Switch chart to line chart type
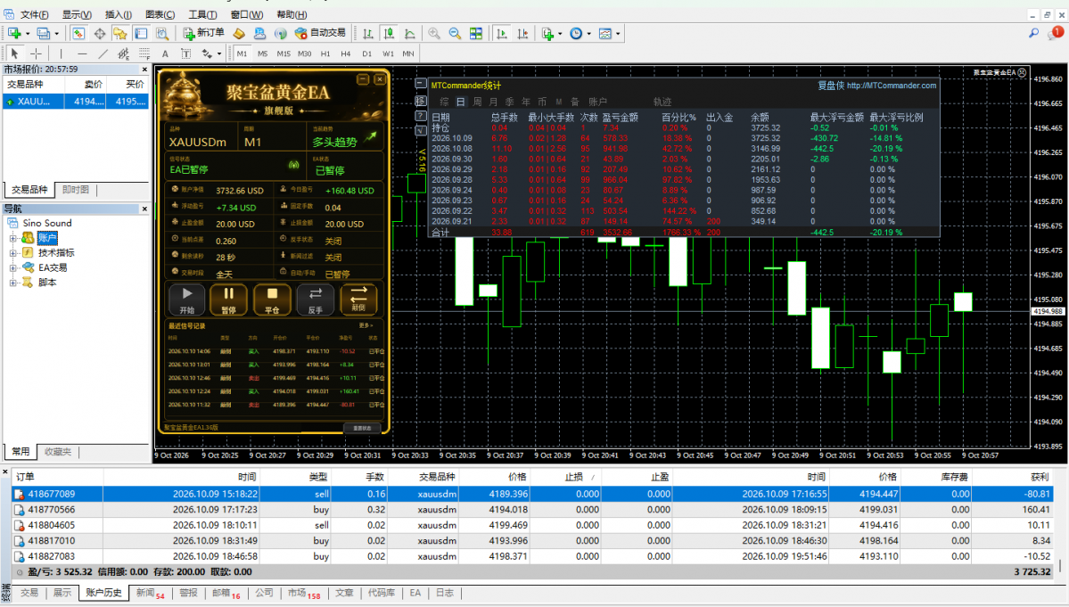This screenshot has width=1069, height=607. click(410, 33)
